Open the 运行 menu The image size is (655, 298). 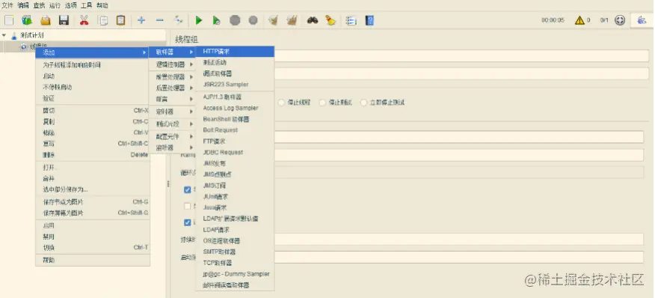(55, 5)
